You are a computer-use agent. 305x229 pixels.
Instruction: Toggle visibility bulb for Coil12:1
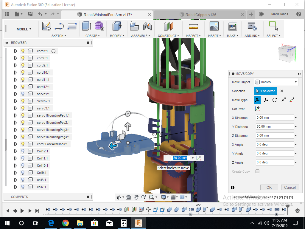(23, 151)
